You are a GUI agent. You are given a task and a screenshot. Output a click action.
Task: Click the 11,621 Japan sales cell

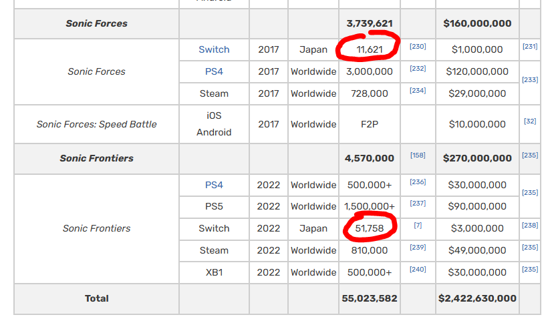370,49
